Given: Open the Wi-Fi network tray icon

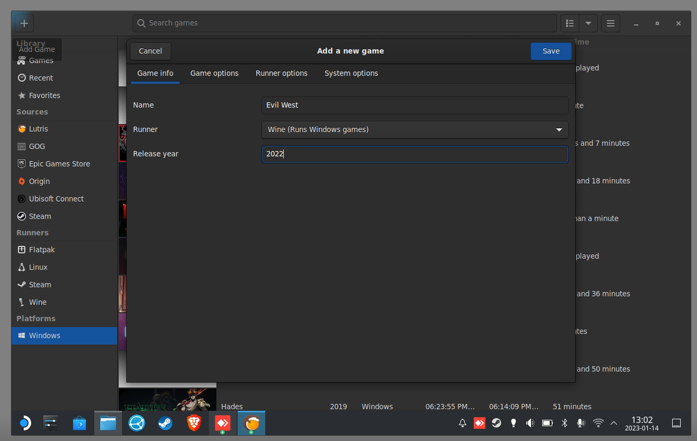Looking at the screenshot, I should 598,423.
